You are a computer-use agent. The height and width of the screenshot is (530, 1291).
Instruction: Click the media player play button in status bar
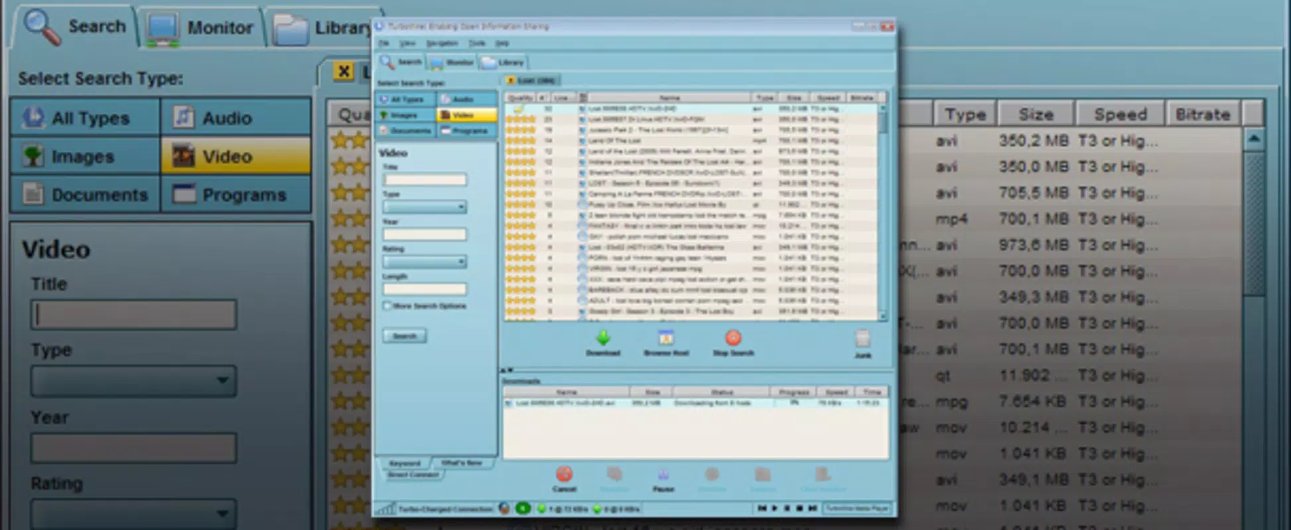tap(774, 508)
